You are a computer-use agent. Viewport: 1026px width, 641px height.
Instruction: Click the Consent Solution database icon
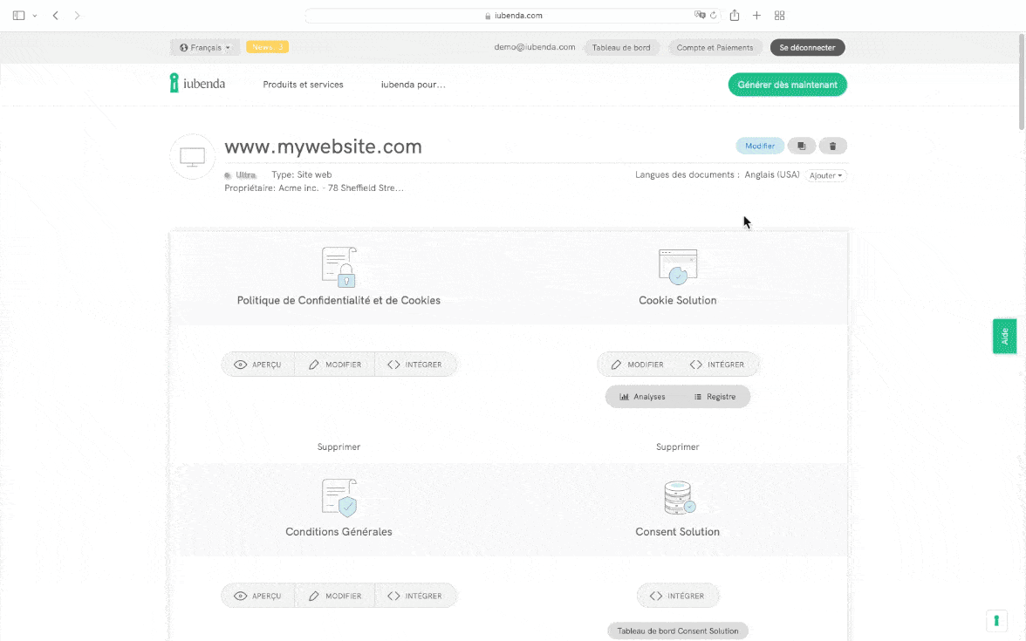(678, 498)
